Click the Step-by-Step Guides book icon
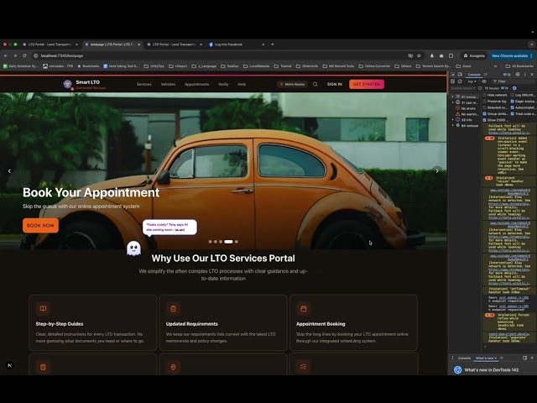 pos(43,308)
